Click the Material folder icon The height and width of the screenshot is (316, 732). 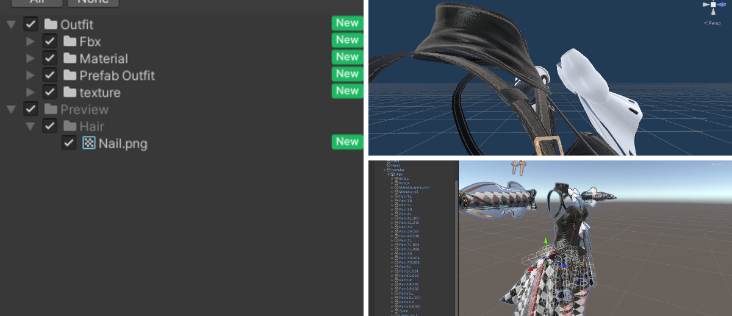click(70, 59)
